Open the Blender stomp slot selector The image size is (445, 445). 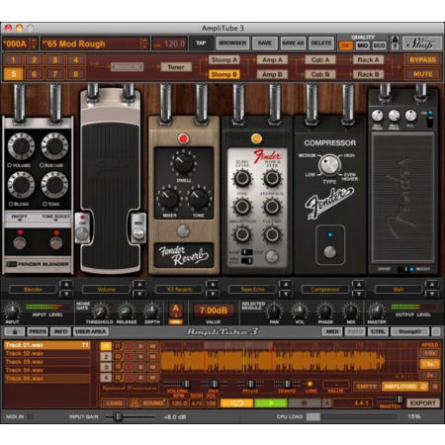[33, 290]
